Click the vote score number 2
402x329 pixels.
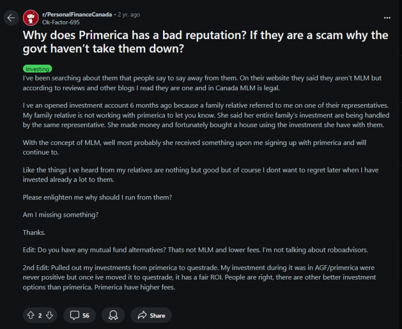(x=40, y=315)
